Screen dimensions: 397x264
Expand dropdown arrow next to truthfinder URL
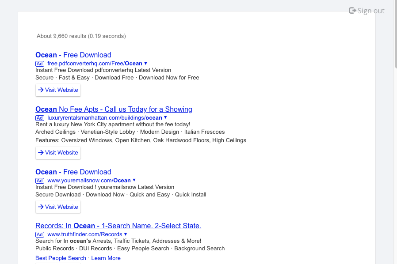pos(126,234)
